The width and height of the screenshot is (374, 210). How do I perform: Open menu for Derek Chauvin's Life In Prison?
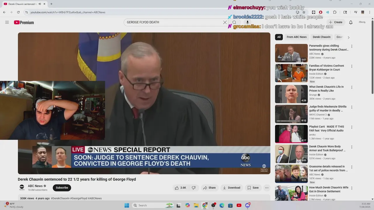352,87
